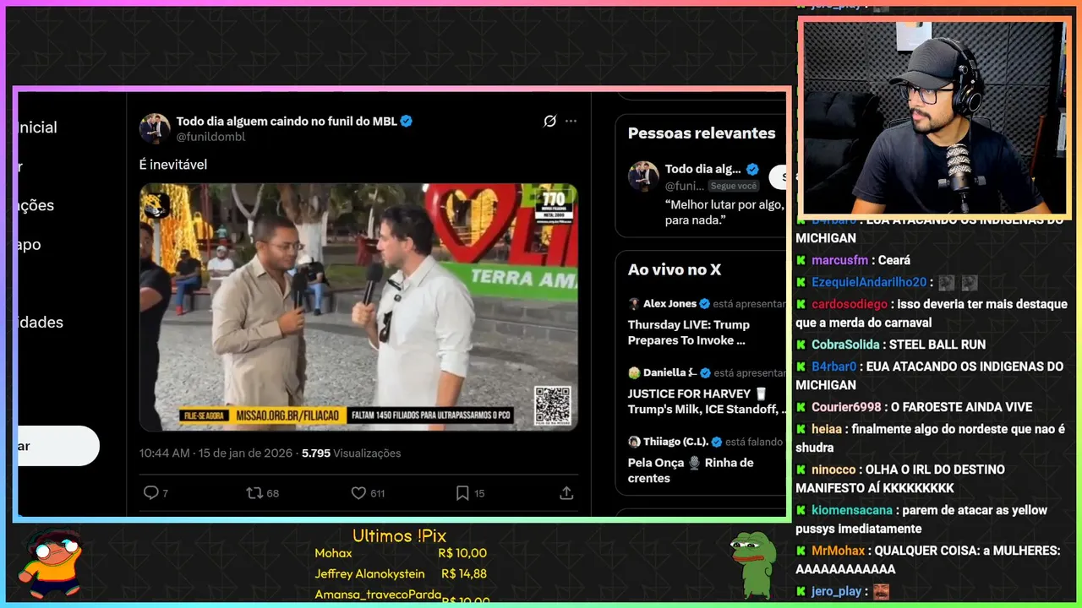Click 'Ultimos !Pix' title
This screenshot has height=608, width=1082.
coord(399,536)
